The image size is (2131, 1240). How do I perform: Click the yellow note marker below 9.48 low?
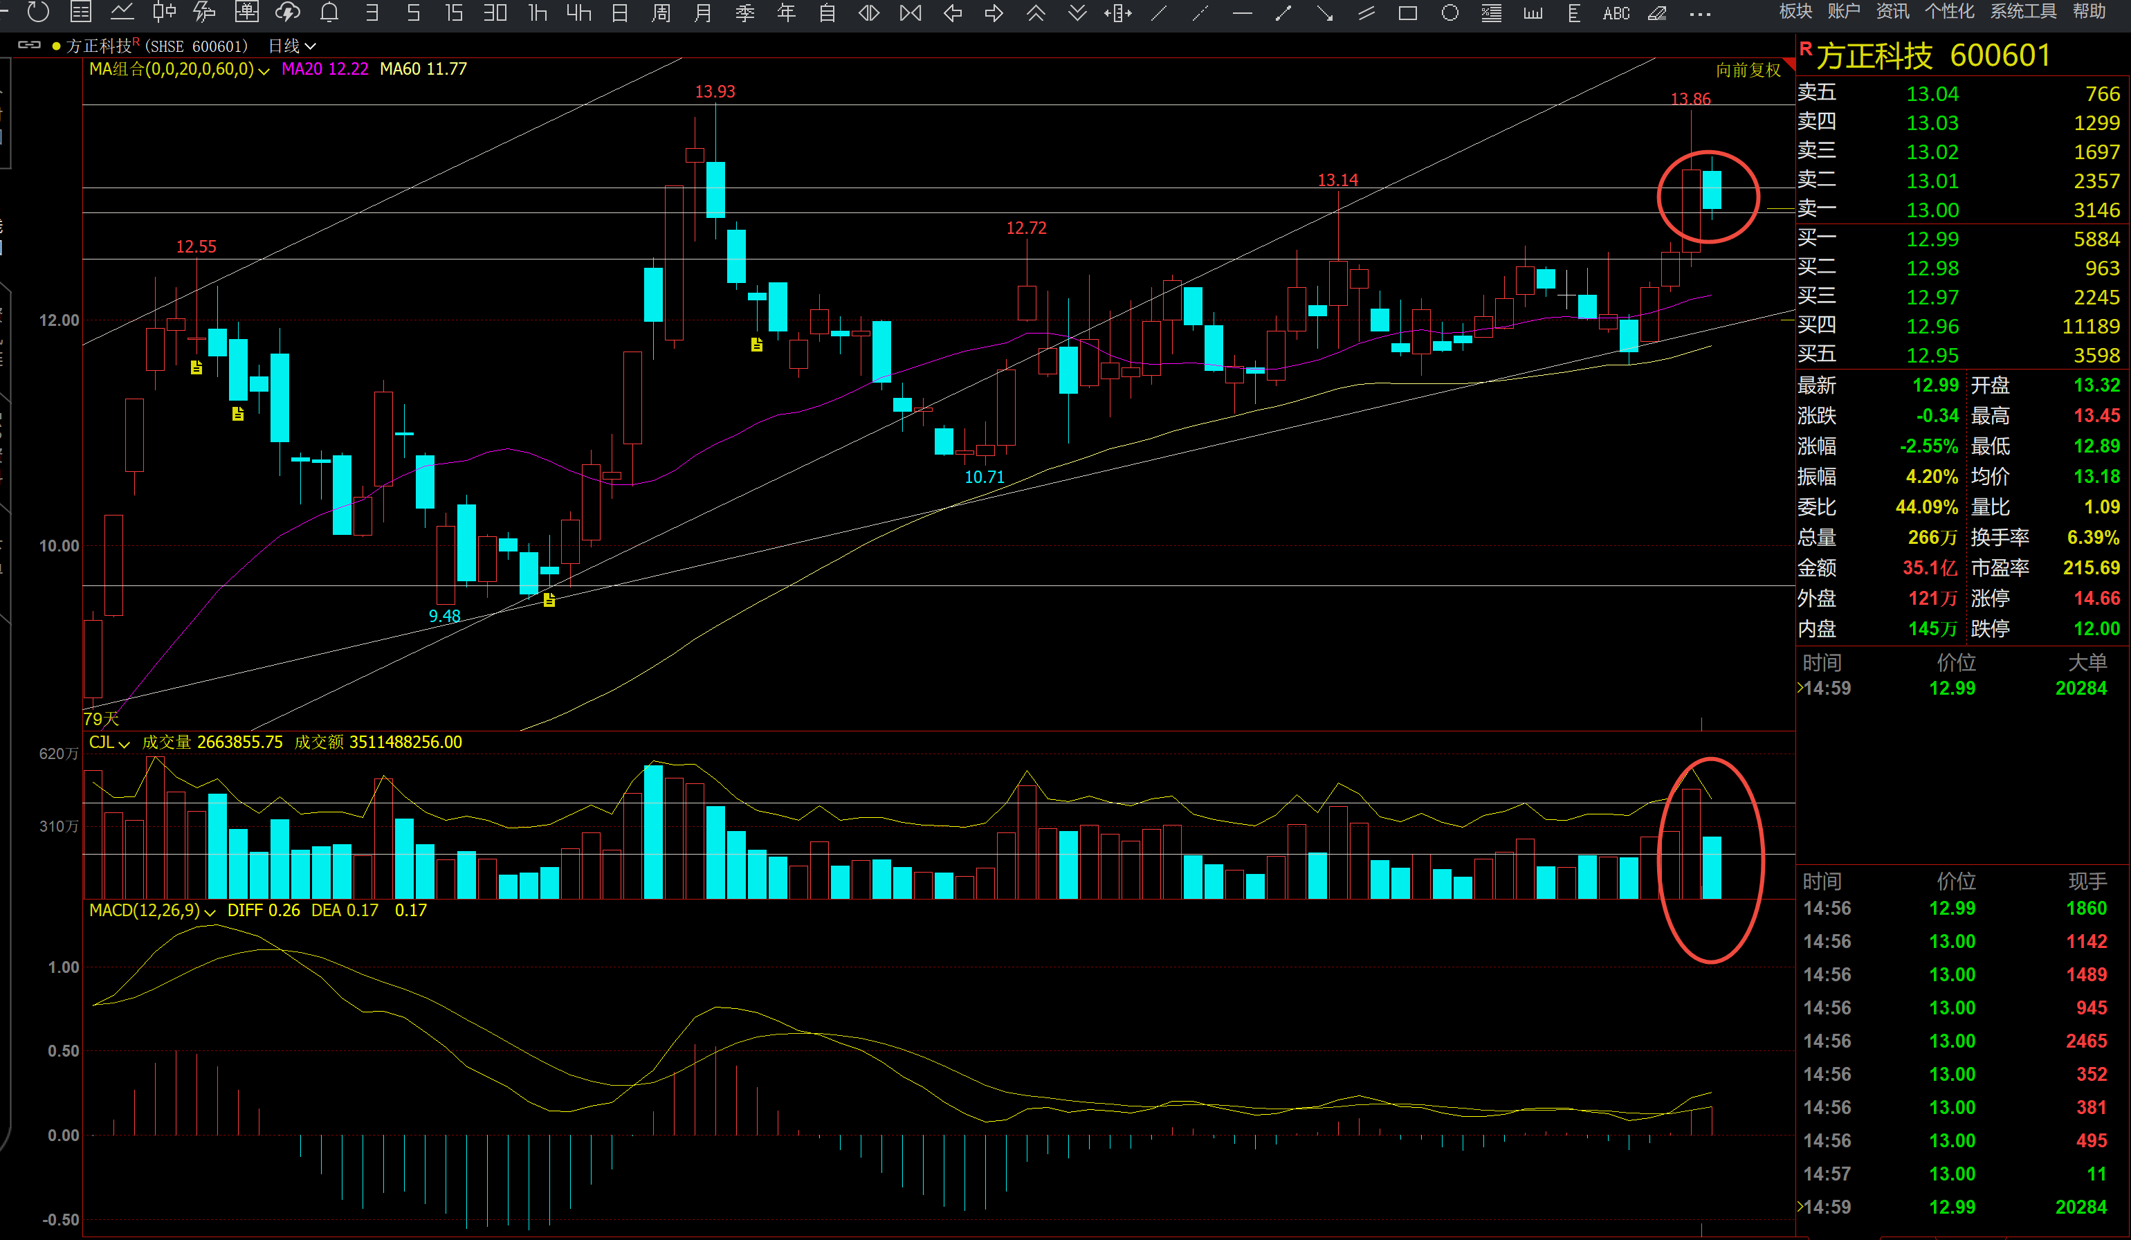(549, 600)
